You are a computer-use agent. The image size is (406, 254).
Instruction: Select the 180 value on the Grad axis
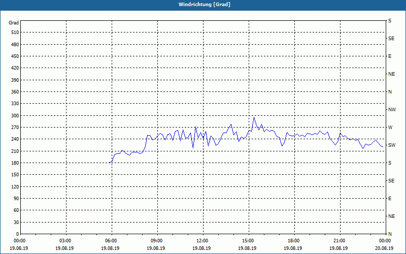click(x=15, y=163)
